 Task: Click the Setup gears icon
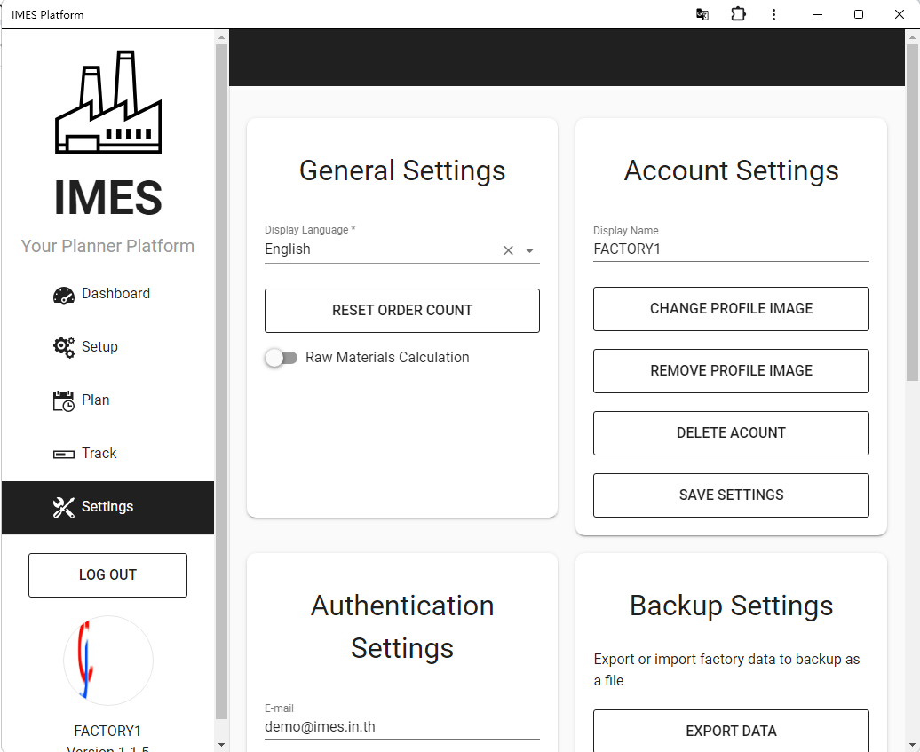(63, 347)
